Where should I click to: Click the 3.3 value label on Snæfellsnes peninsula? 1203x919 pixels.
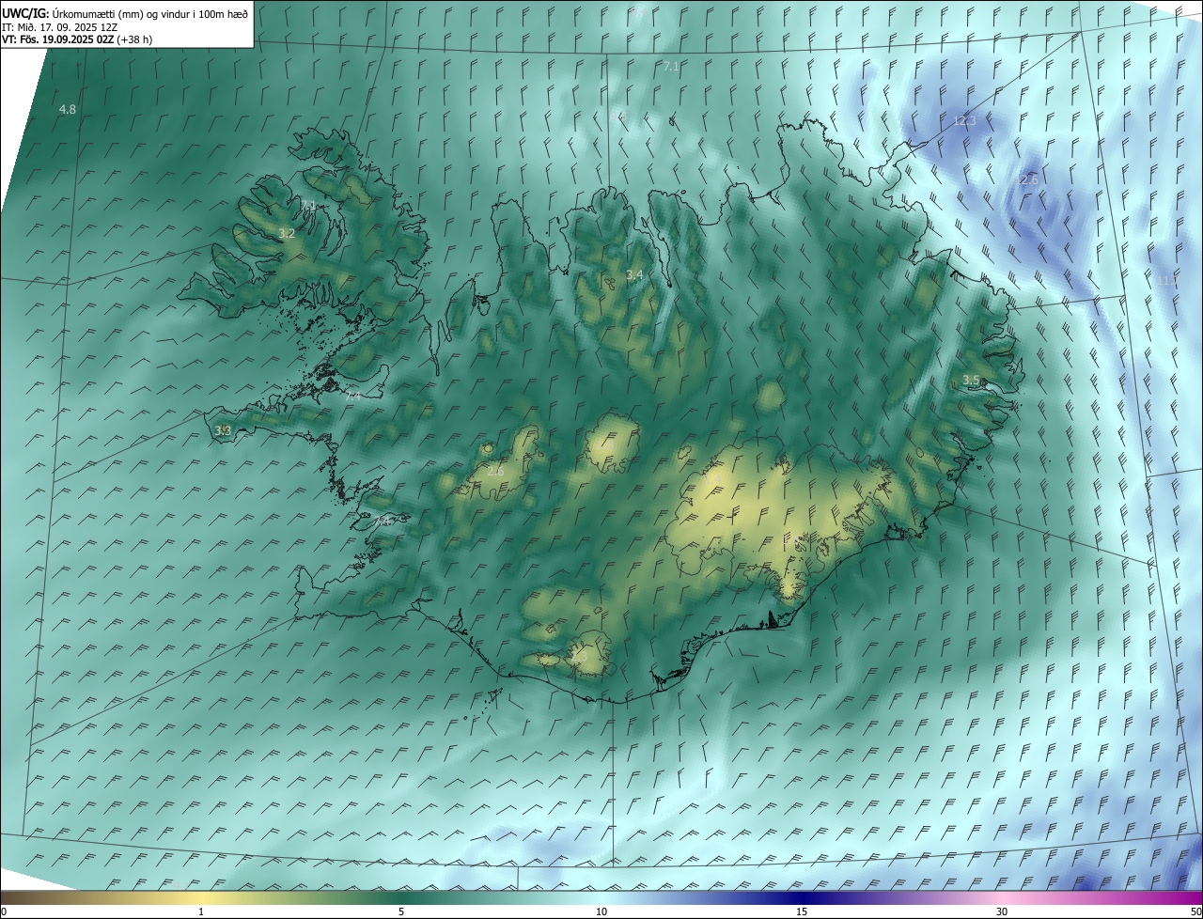click(223, 430)
